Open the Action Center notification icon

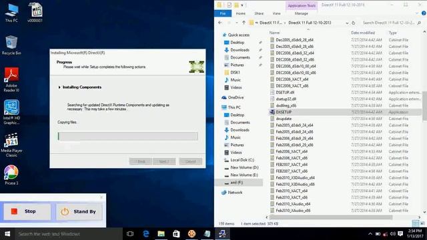pos(400,234)
